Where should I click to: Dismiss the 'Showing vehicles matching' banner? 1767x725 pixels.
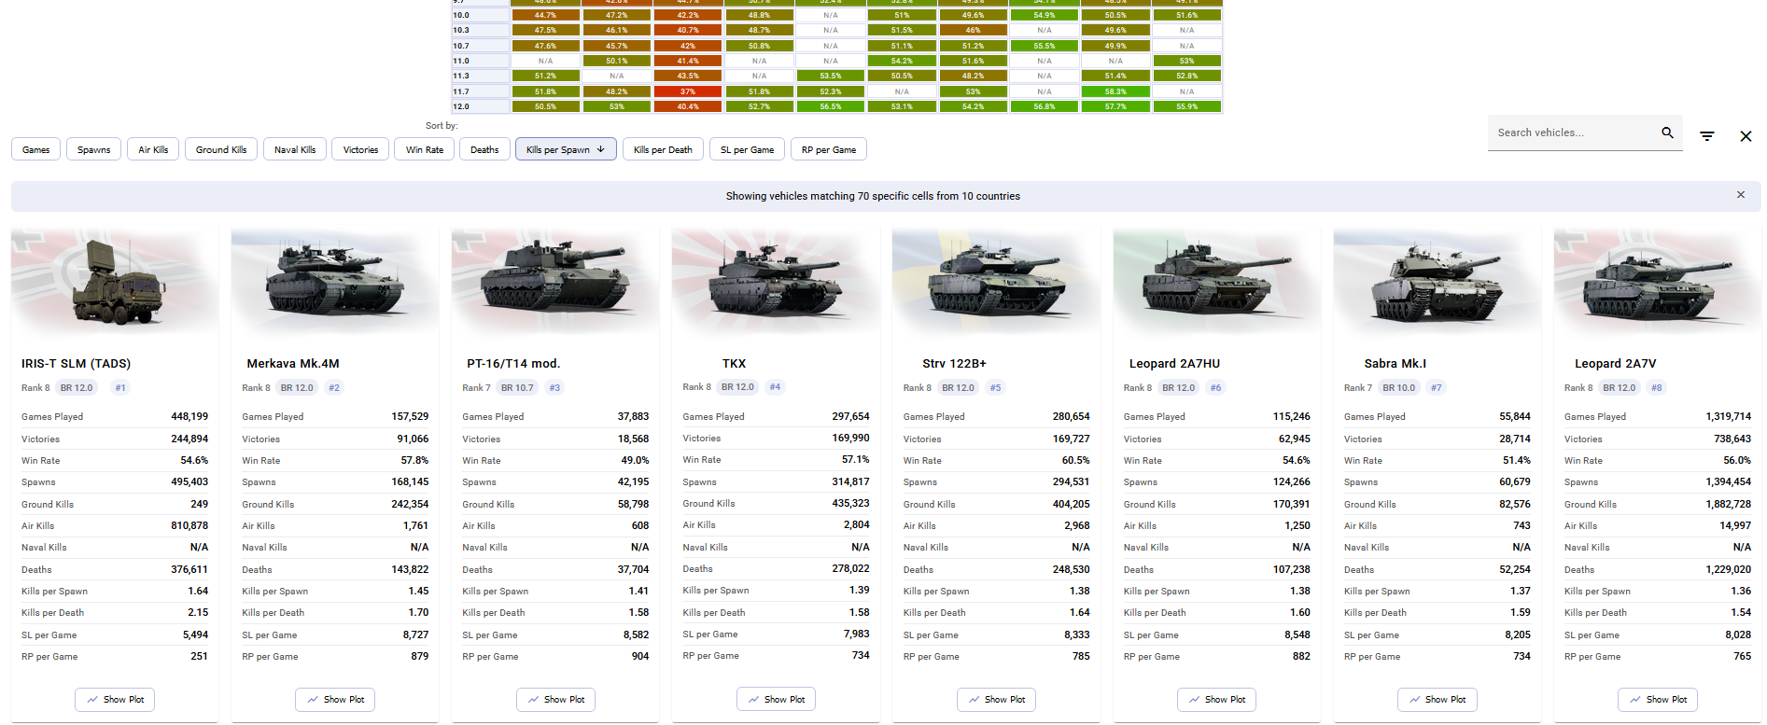(1740, 195)
